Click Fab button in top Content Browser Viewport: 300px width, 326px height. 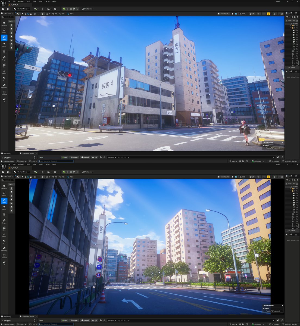point(95,157)
